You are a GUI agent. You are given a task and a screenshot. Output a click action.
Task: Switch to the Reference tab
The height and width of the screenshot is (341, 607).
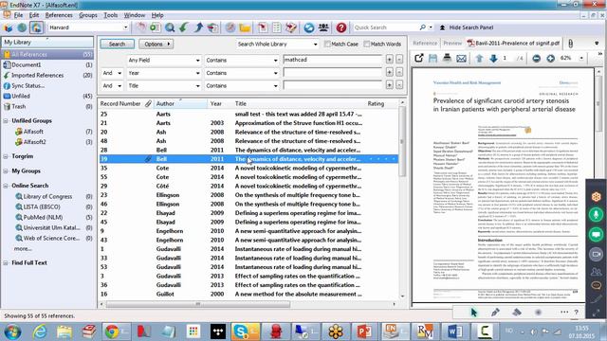(425, 44)
